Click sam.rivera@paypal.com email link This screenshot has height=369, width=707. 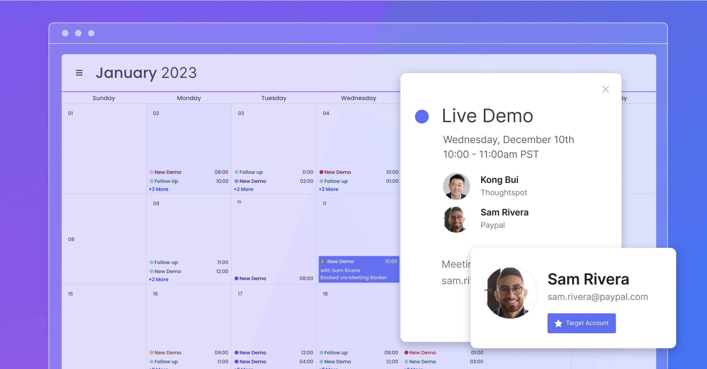click(x=598, y=296)
